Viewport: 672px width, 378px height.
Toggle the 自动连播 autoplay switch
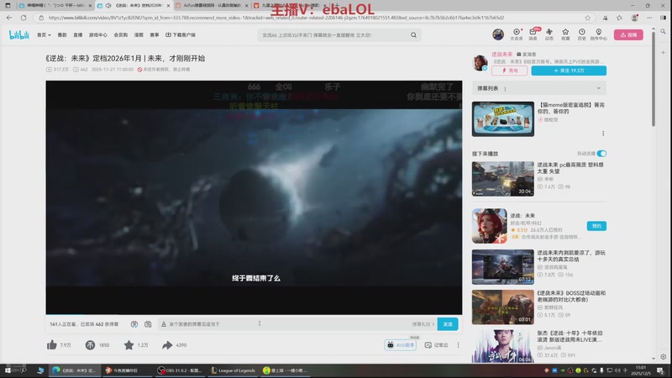[601, 154]
